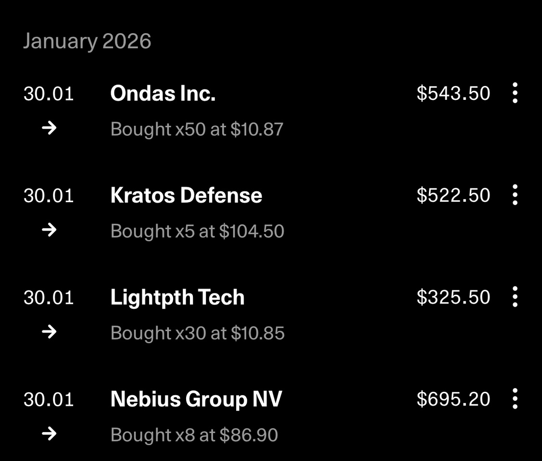Open the Lightpth Tech transaction
542x461 pixels.
click(177, 297)
